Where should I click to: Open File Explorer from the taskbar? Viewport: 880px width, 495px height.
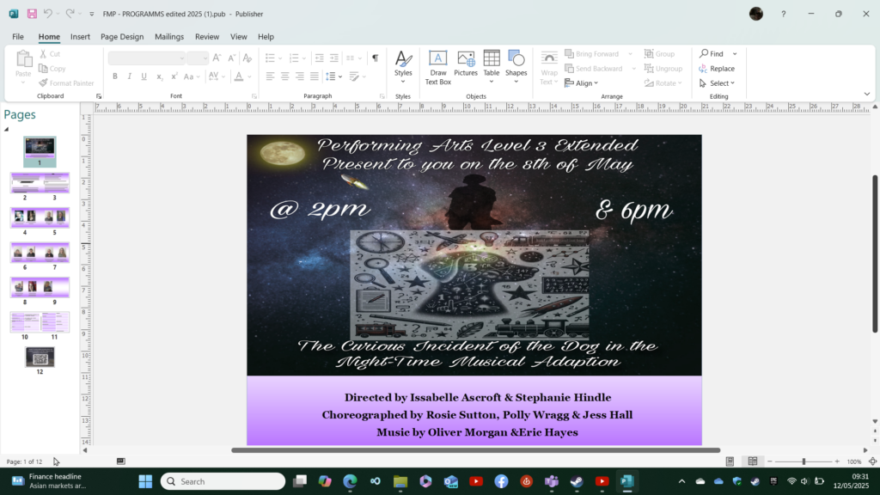[x=400, y=481]
